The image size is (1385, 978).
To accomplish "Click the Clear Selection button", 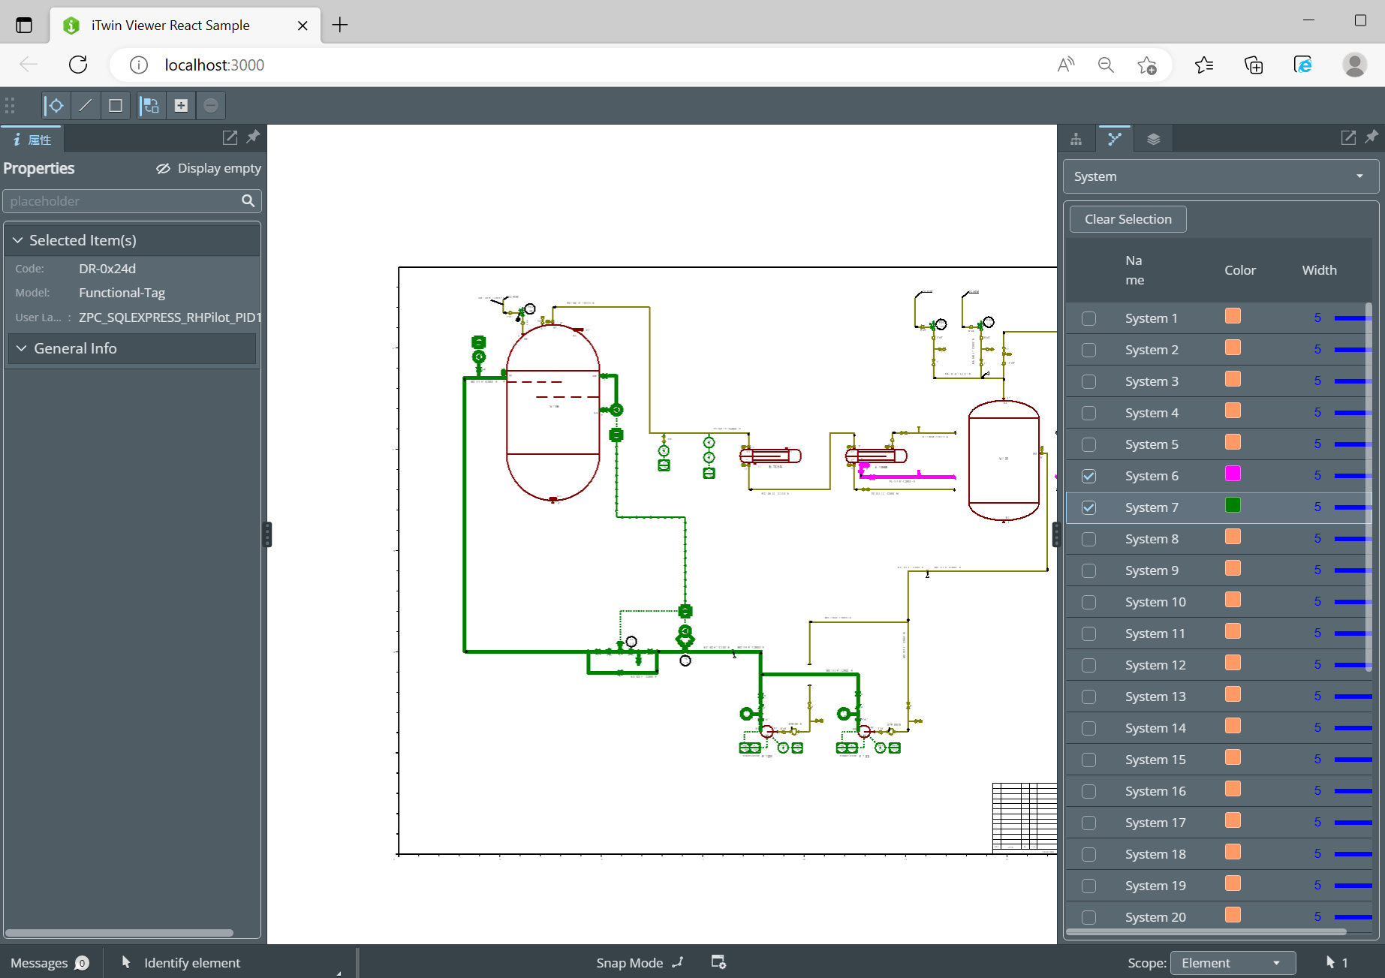I will (x=1128, y=219).
